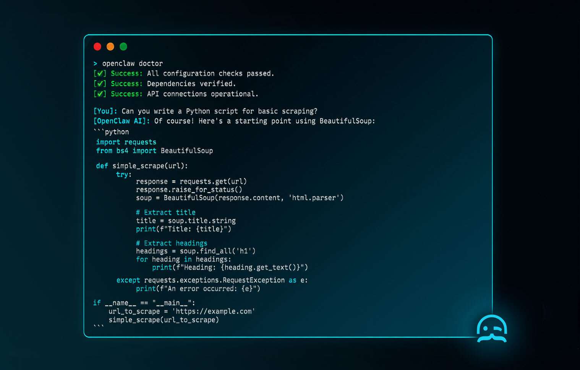This screenshot has width=580, height=370.
Task: Click the line 'url_to_scrape = 'https://example.com''
Action: [x=182, y=312]
